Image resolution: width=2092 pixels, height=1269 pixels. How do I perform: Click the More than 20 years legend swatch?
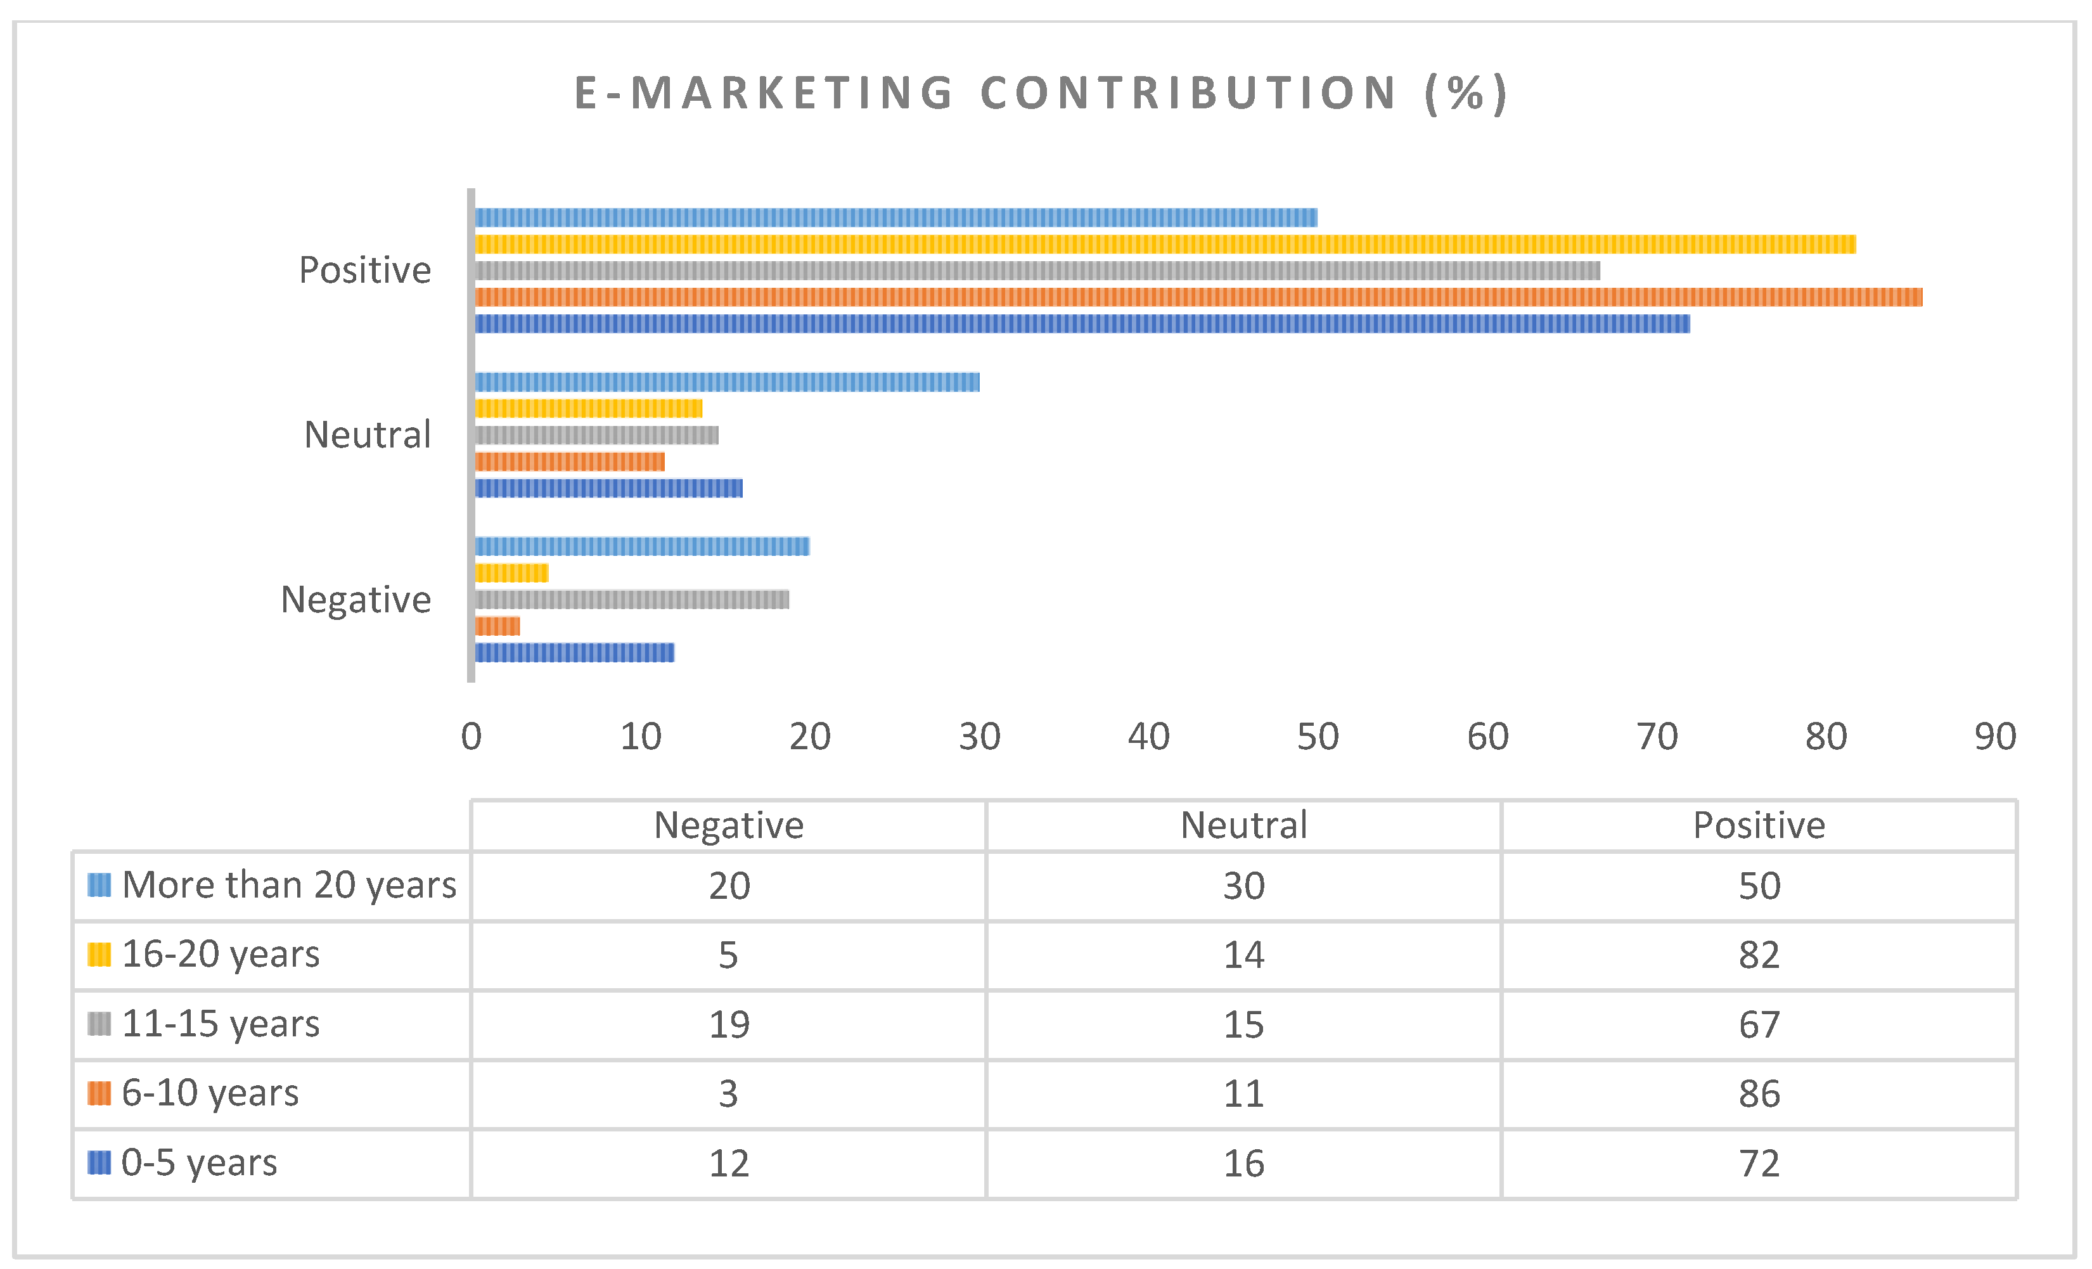[99, 885]
